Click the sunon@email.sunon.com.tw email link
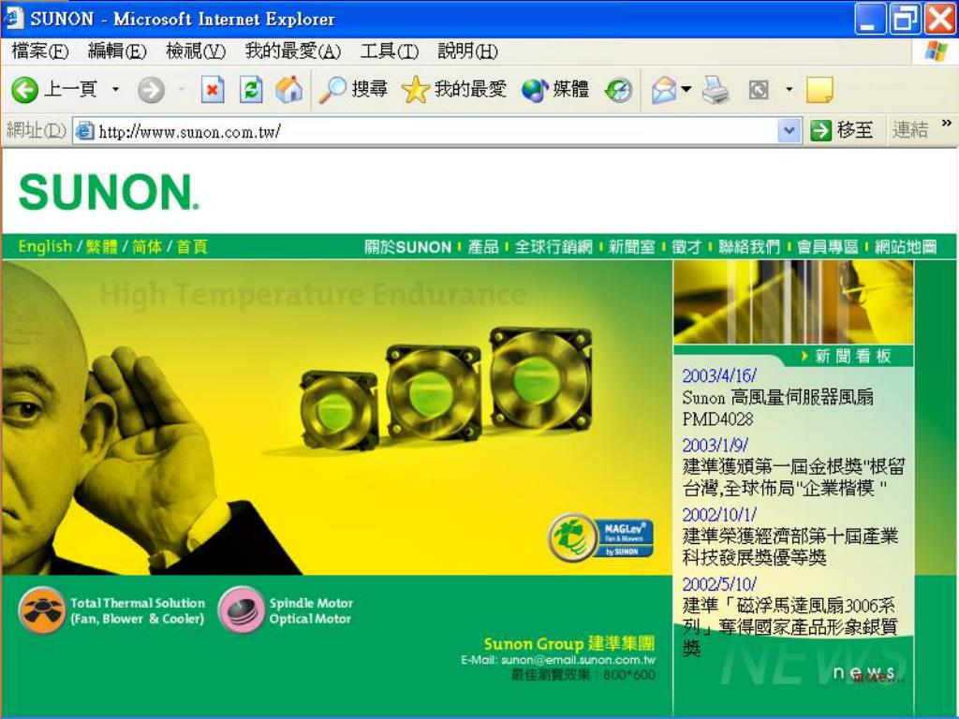Screen dimensions: 959x719 tap(578, 660)
